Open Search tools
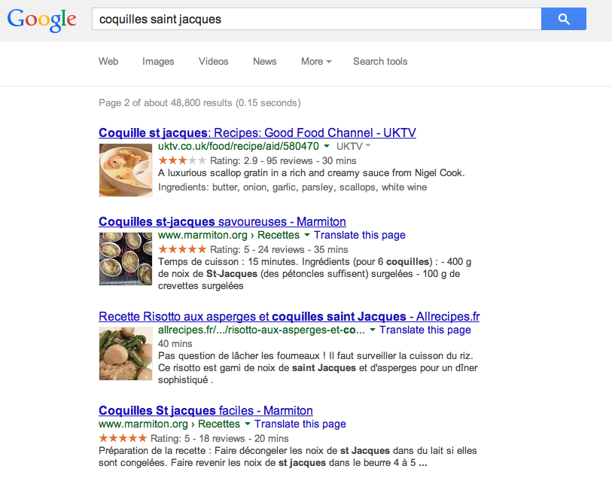The width and height of the screenshot is (612, 478). [x=380, y=62]
